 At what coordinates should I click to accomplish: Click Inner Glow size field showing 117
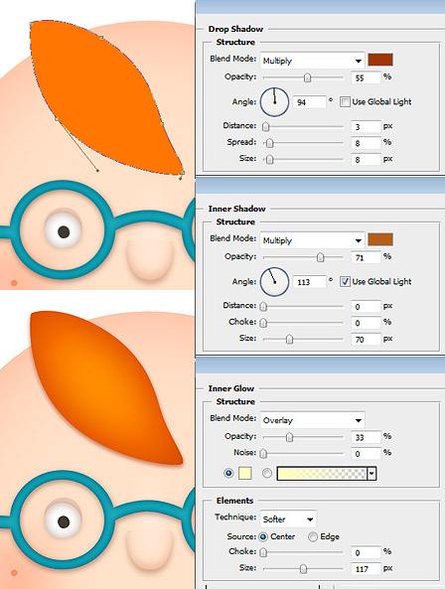pyautogui.click(x=366, y=569)
